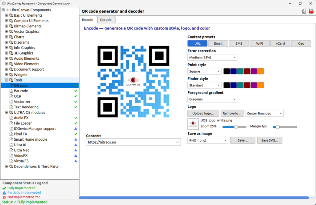This screenshot has width=316, height=205.
Task: Click the File Loader document icon
Action: click(11, 123)
